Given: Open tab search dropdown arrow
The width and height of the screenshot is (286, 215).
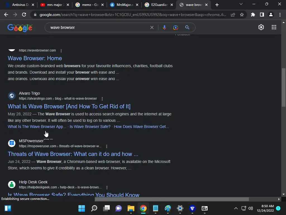Looking at the screenshot, I should (x=241, y=4).
